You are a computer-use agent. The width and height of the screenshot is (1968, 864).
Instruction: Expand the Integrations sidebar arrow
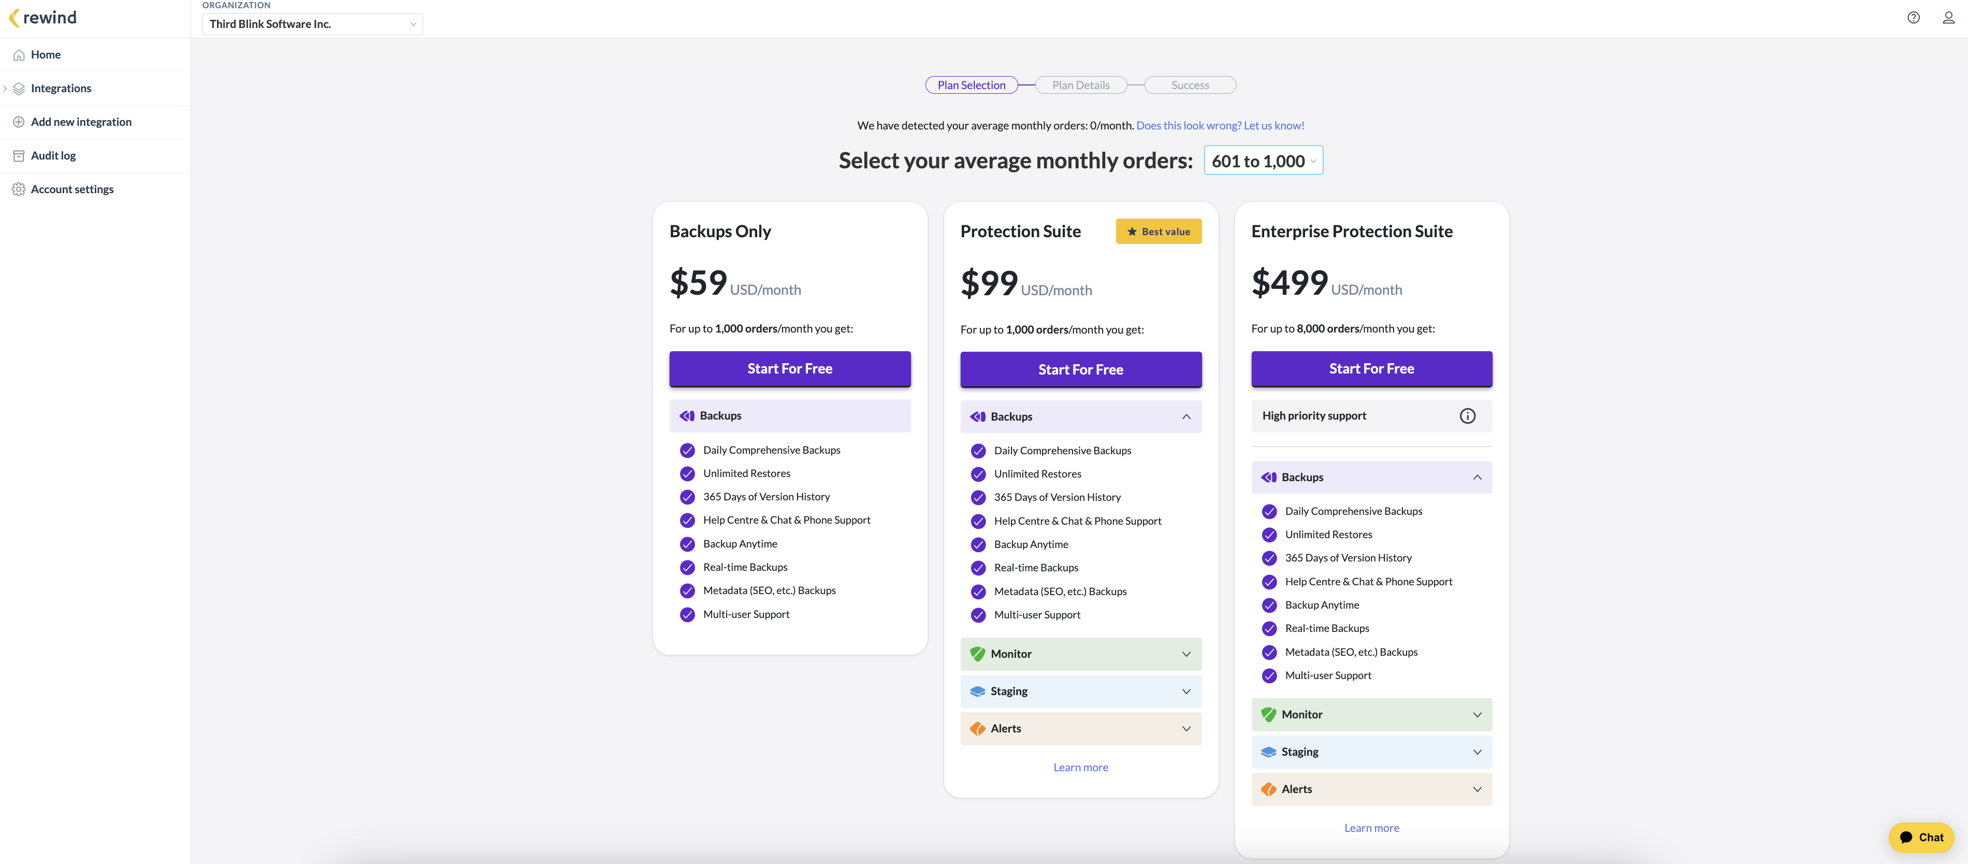[x=5, y=89]
